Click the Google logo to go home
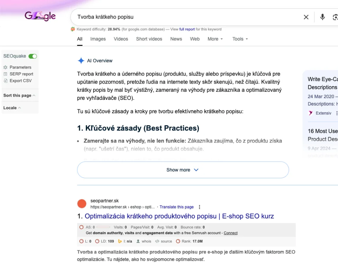The height and width of the screenshot is (271, 338). click(40, 16)
